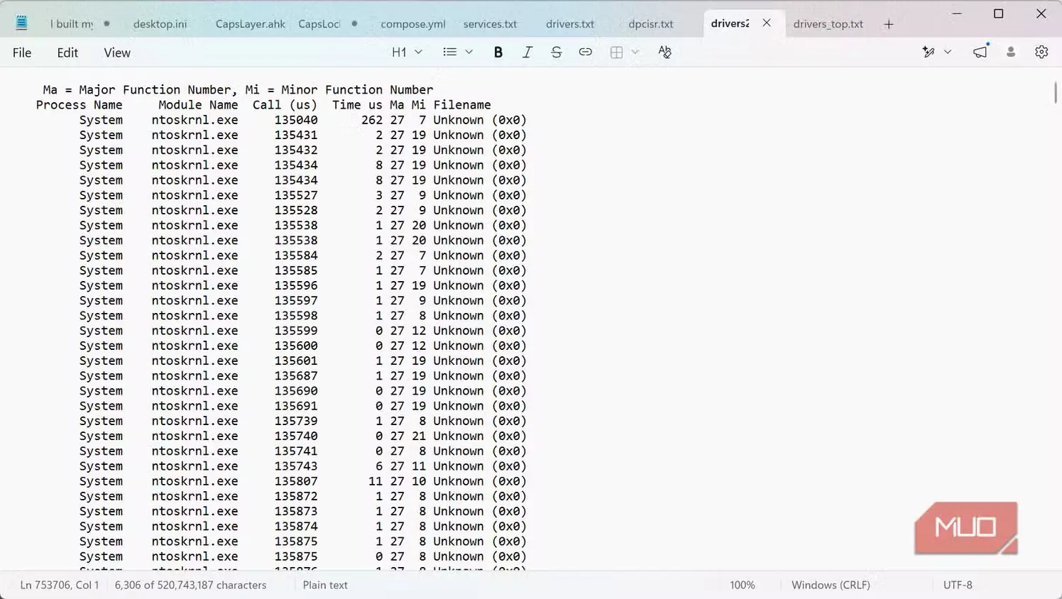Insert a hyperlink
Screen dimensions: 1062x599
(586, 52)
